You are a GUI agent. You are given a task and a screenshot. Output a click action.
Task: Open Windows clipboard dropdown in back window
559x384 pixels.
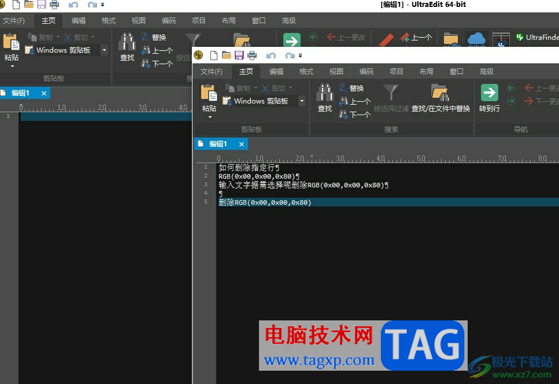click(x=104, y=50)
